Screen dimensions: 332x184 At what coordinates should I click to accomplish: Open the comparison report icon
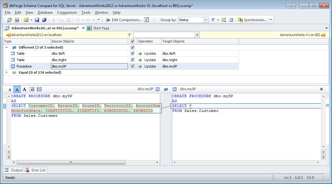[231, 20]
